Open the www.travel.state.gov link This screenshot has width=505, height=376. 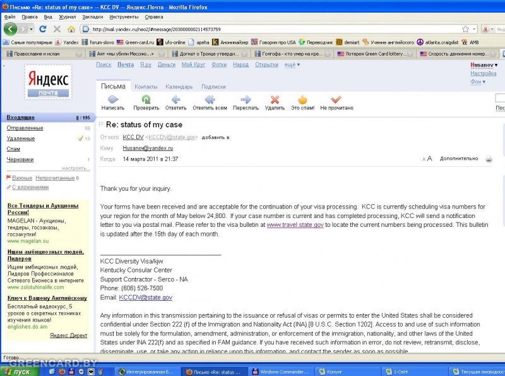click(295, 224)
